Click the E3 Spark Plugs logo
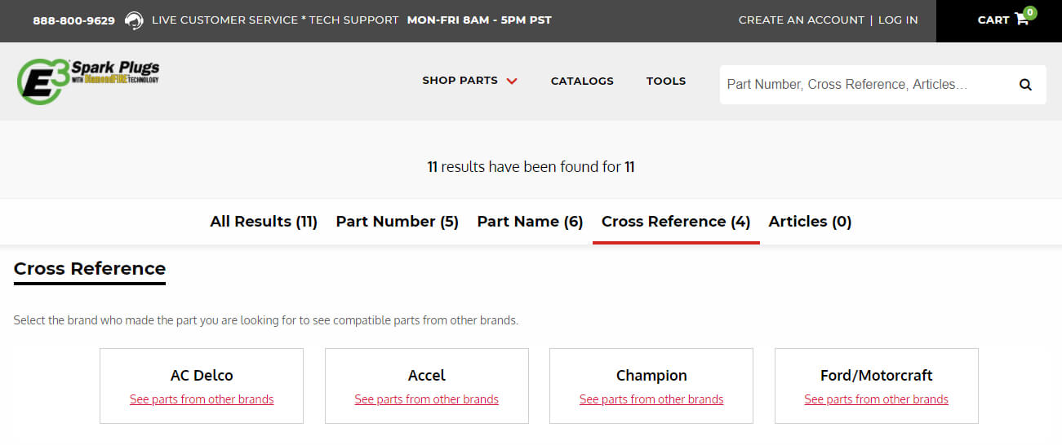 click(88, 82)
